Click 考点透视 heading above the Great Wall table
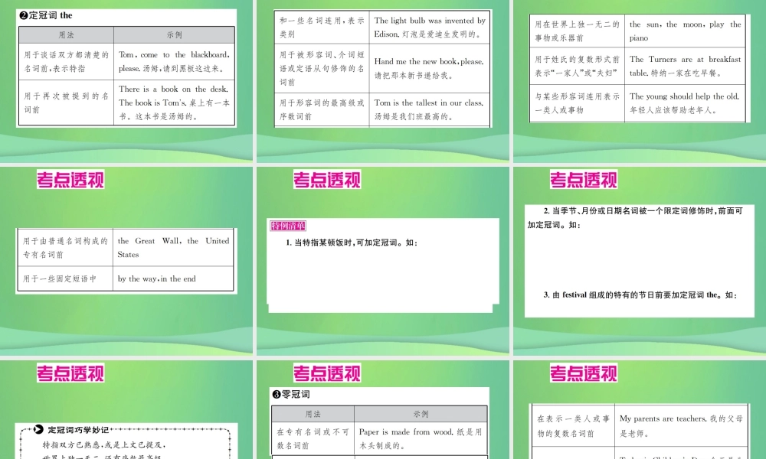The width and height of the screenshot is (766, 459). click(70, 180)
